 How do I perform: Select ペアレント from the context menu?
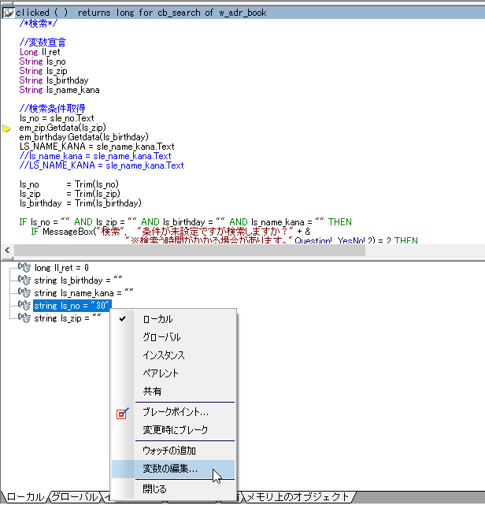coord(161,373)
